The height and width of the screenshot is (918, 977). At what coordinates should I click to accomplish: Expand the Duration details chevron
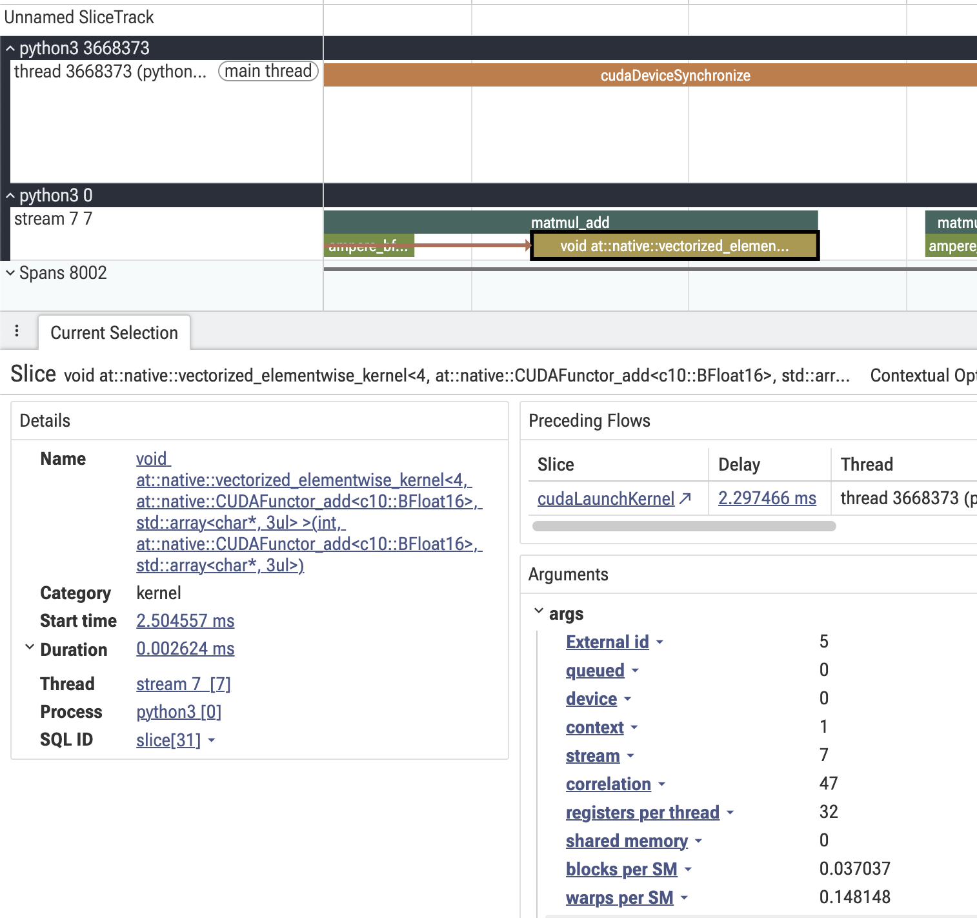pos(29,648)
